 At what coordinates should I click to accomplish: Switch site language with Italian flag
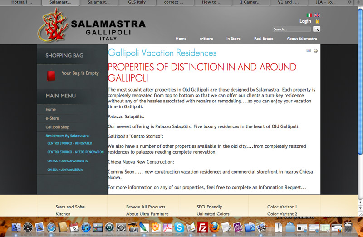309,15
